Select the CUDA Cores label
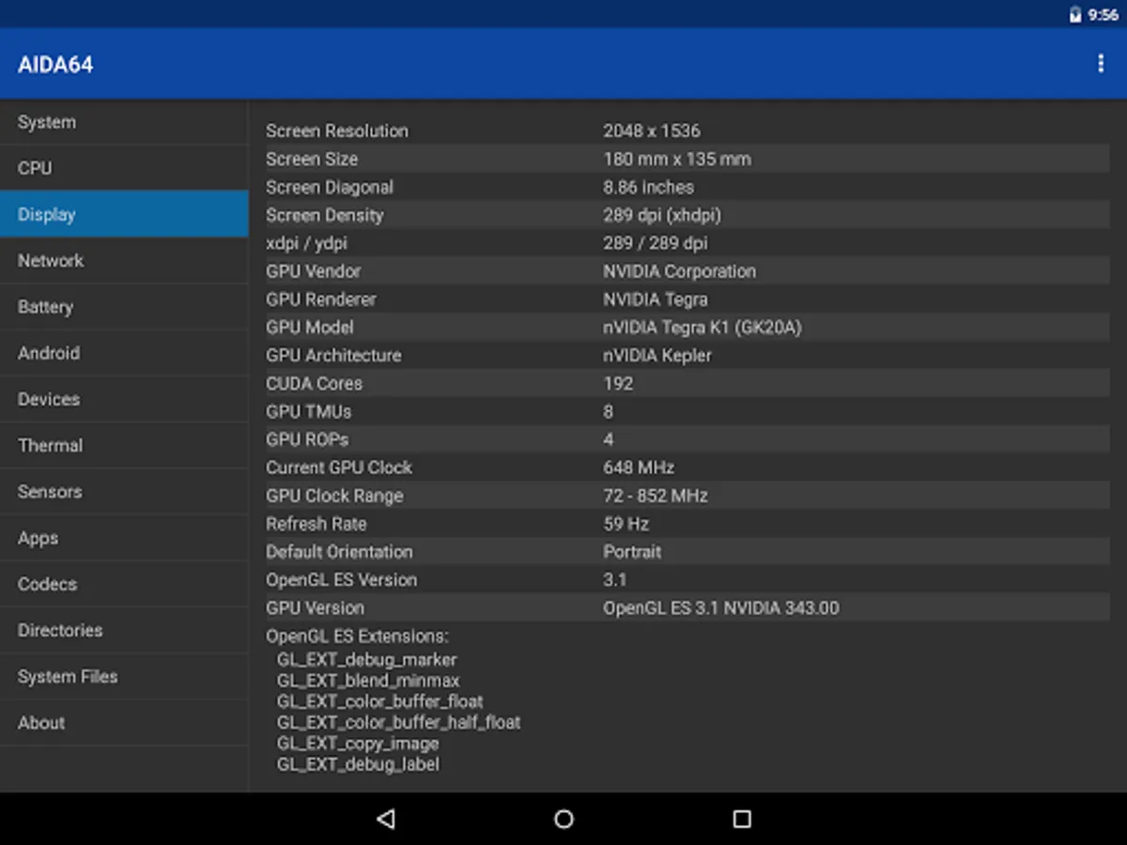This screenshot has height=845, width=1127. point(314,383)
